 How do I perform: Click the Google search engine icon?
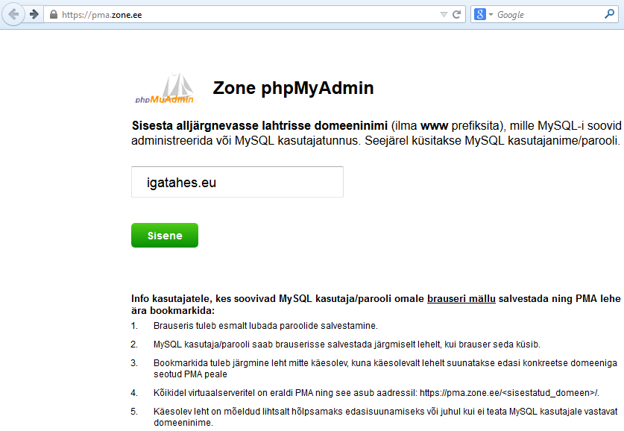pos(481,14)
